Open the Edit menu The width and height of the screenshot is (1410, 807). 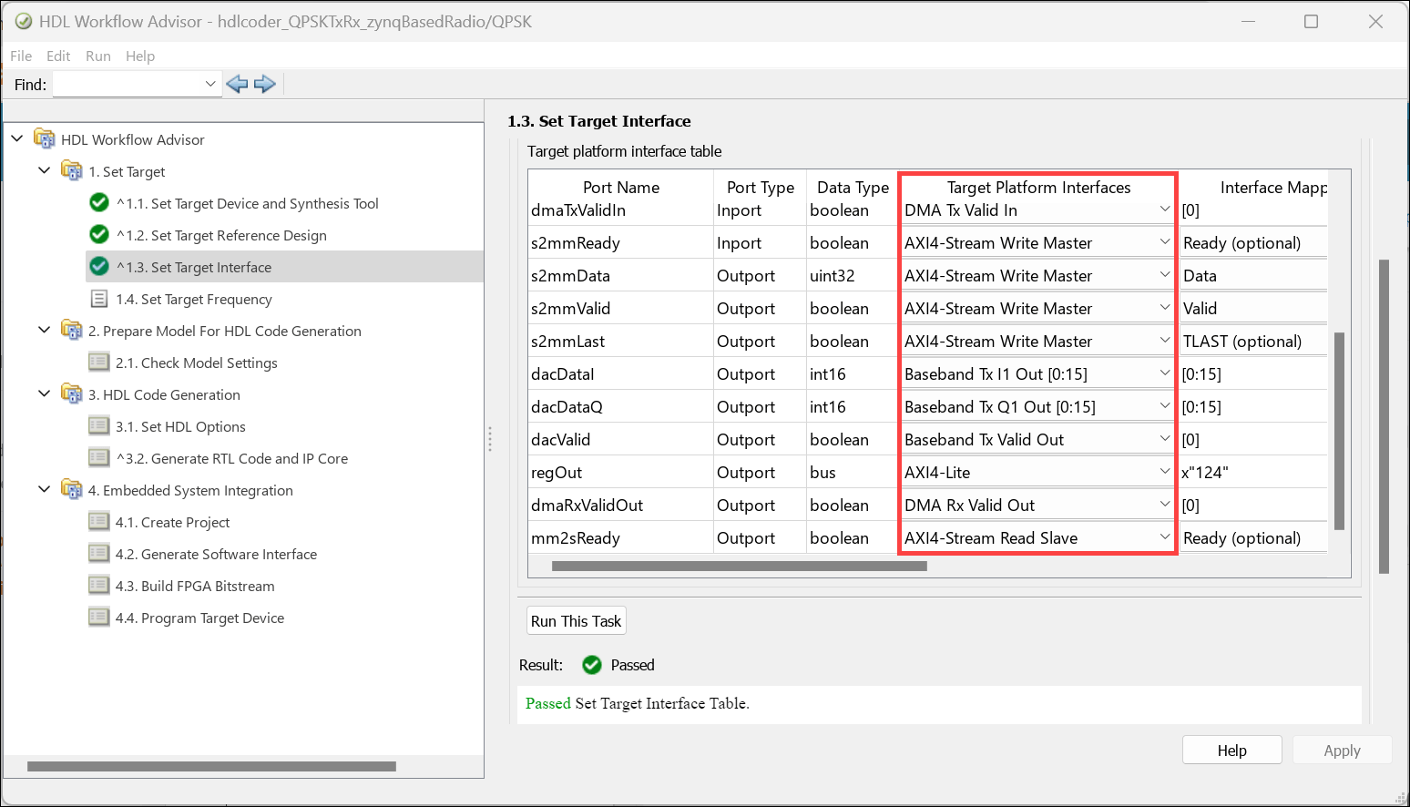58,56
